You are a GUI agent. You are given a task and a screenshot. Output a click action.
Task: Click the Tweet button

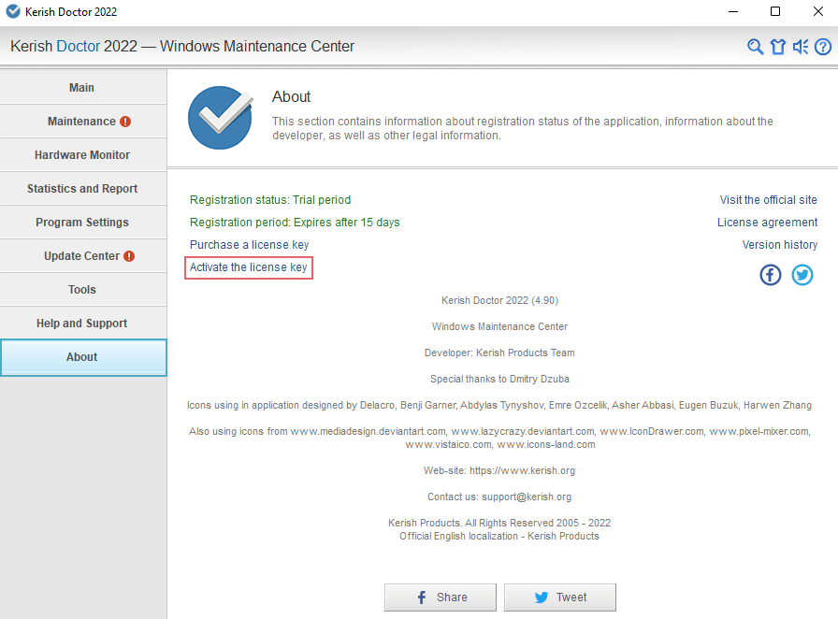click(x=560, y=597)
